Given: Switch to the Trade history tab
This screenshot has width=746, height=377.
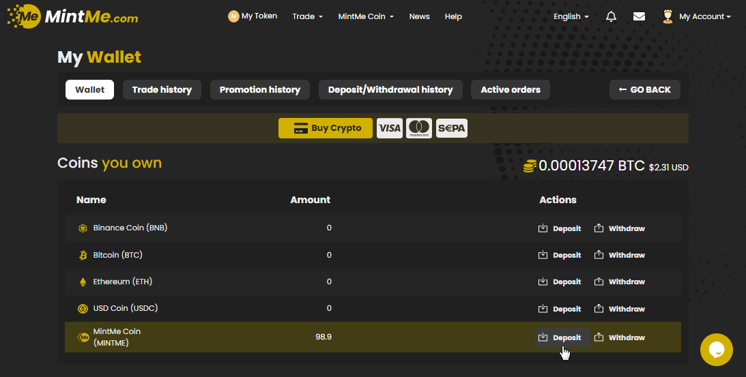Looking at the screenshot, I should [x=162, y=90].
